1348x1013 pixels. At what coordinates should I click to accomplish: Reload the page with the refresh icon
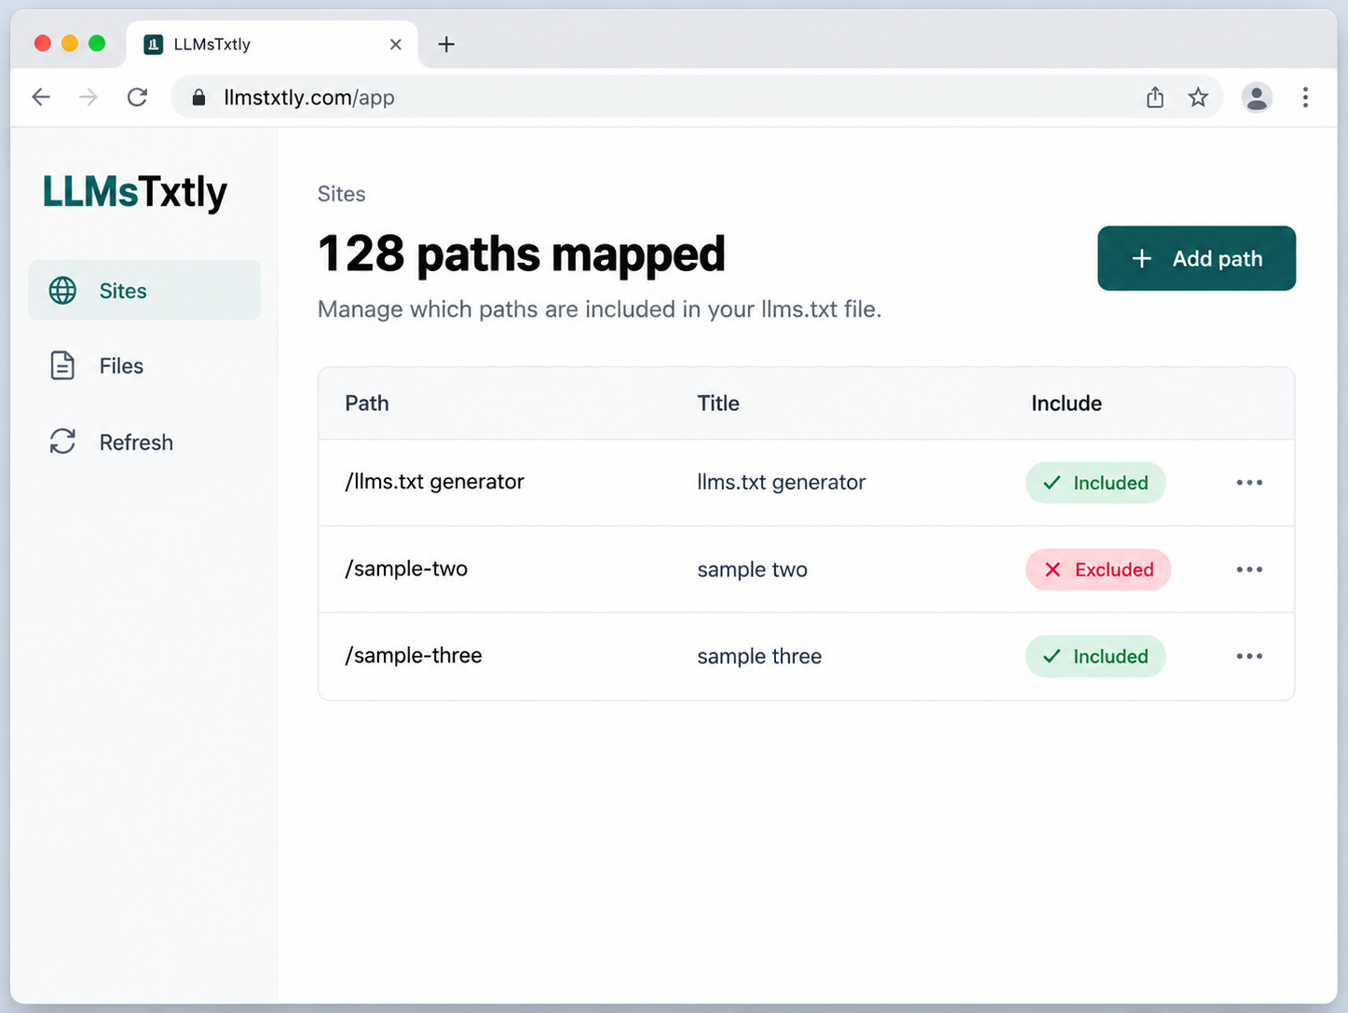[137, 97]
